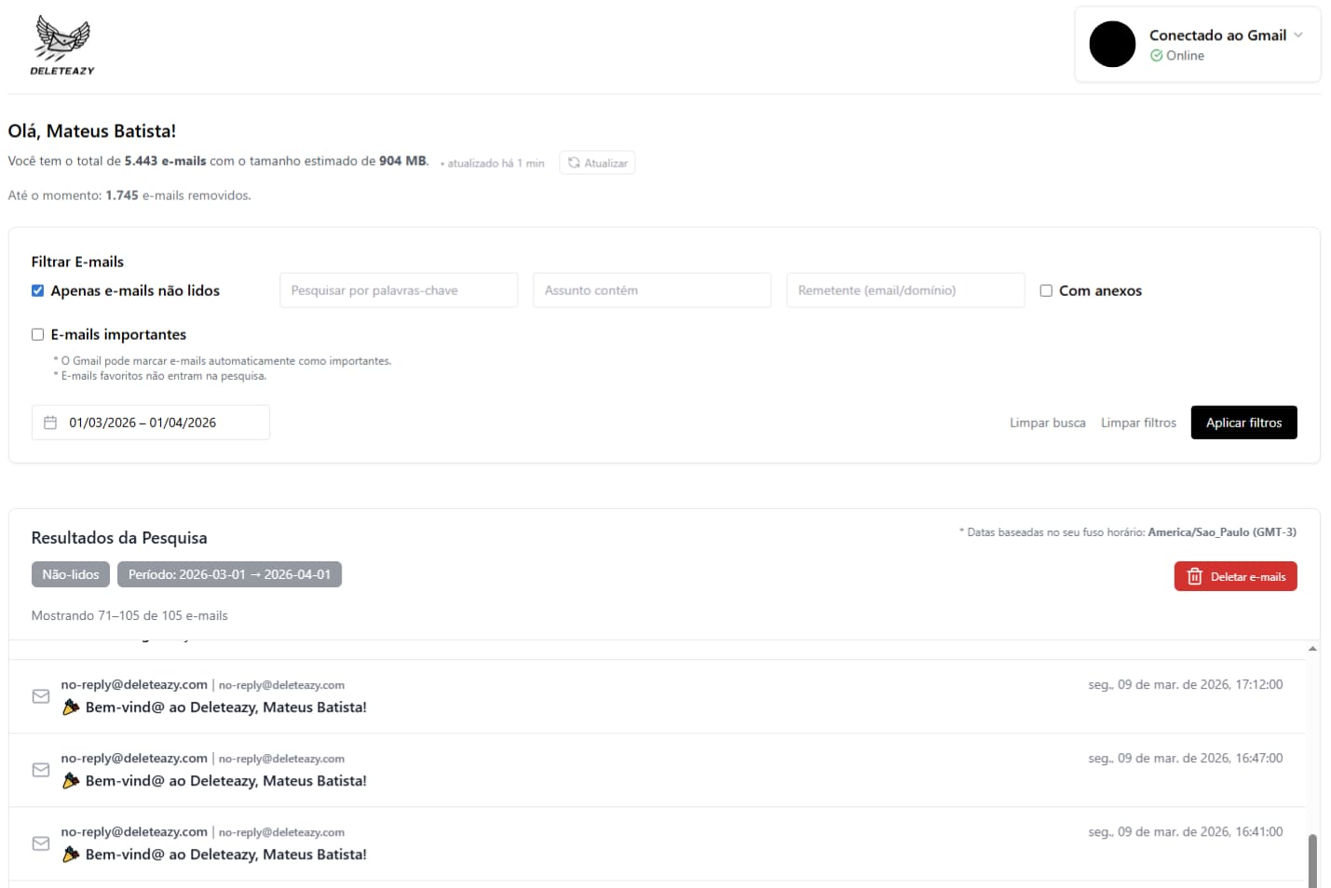The width and height of the screenshot is (1331, 888).
Task: Dismiss the Não-lidos filter chip
Action: (x=70, y=573)
